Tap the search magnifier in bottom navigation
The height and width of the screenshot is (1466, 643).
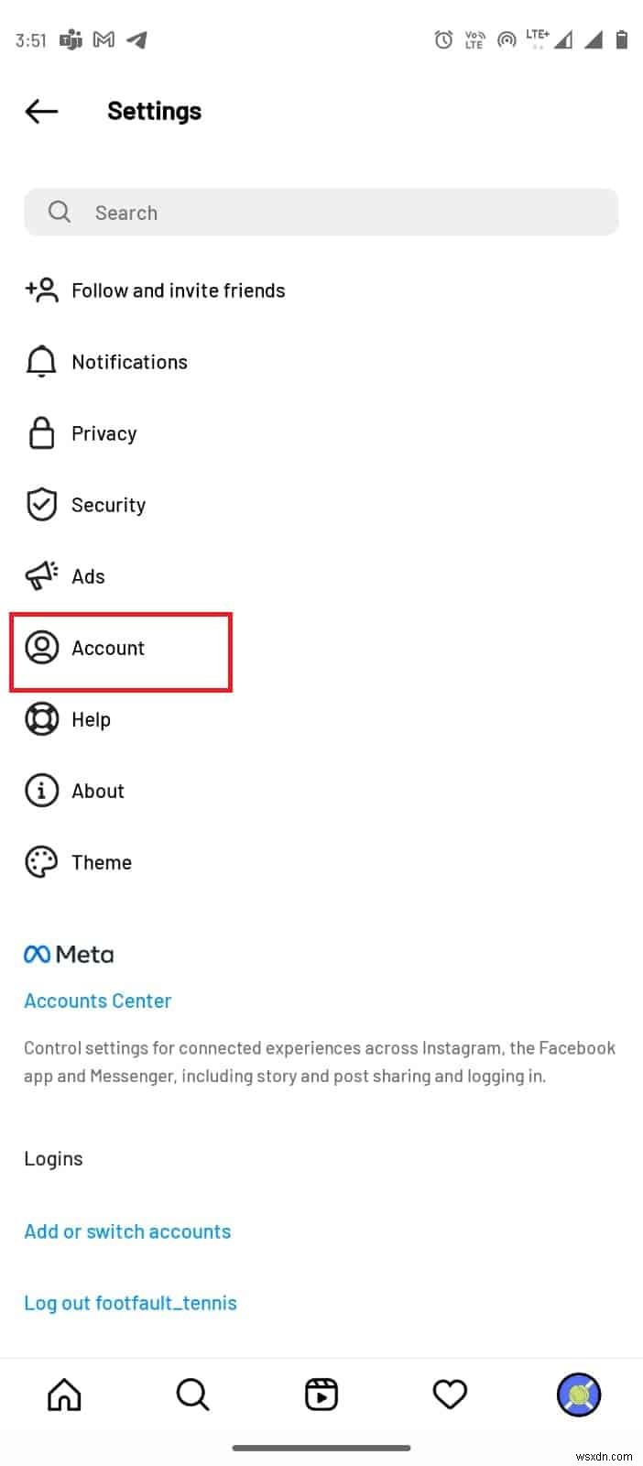tap(192, 1395)
